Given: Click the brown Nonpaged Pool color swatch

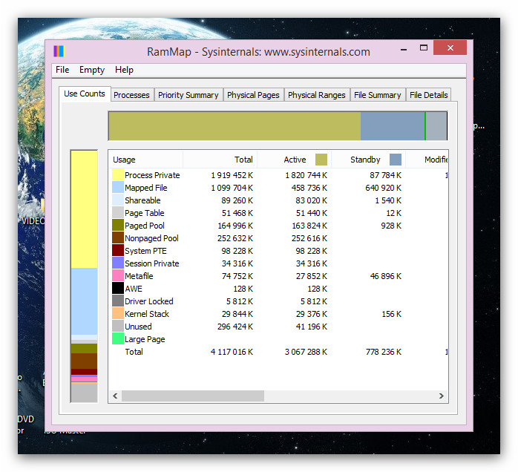Looking at the screenshot, I should [118, 237].
